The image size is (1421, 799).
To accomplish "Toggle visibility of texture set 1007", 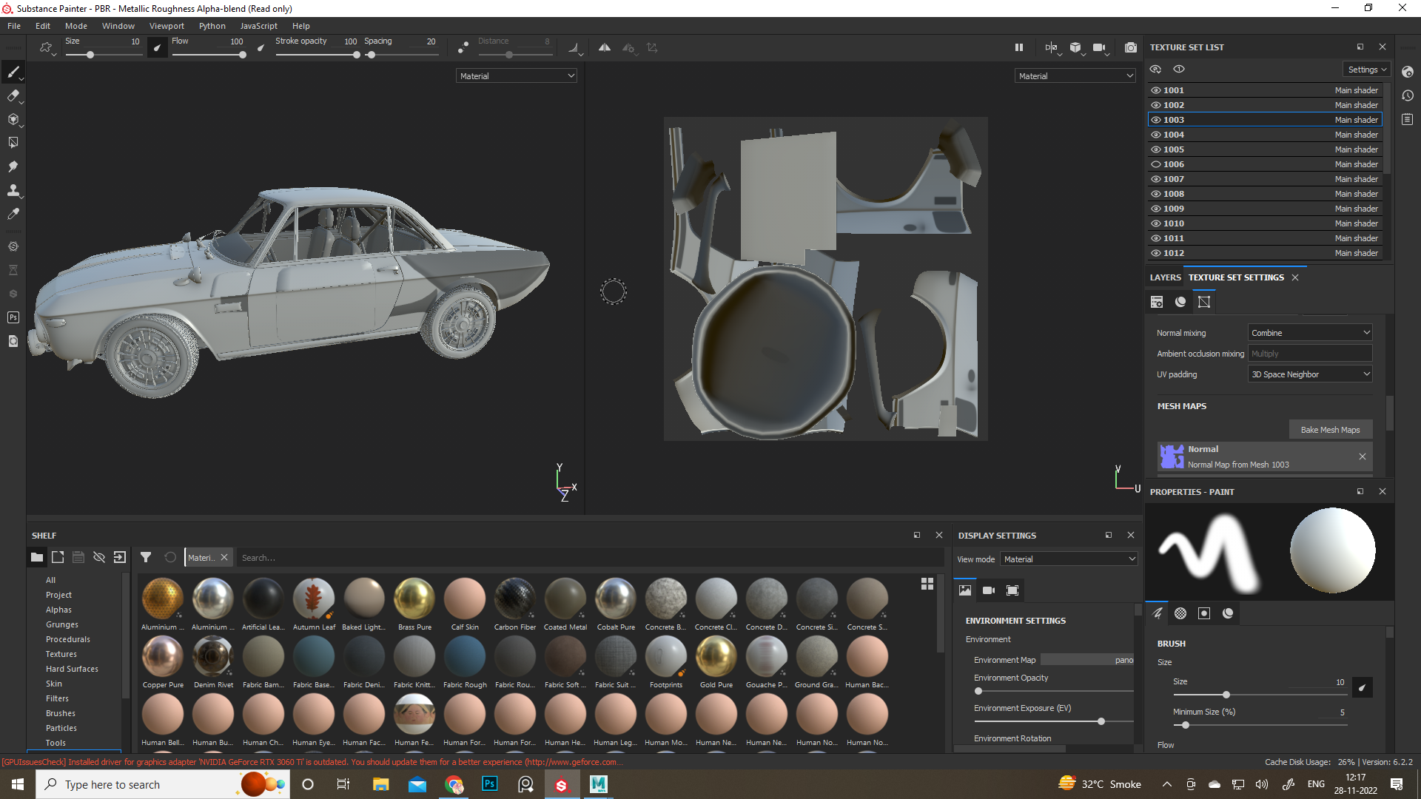I will [1155, 179].
